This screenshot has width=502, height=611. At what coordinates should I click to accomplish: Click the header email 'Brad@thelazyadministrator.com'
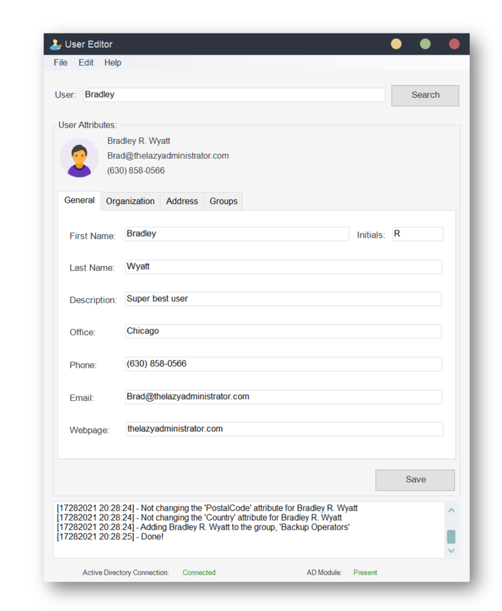(x=168, y=156)
